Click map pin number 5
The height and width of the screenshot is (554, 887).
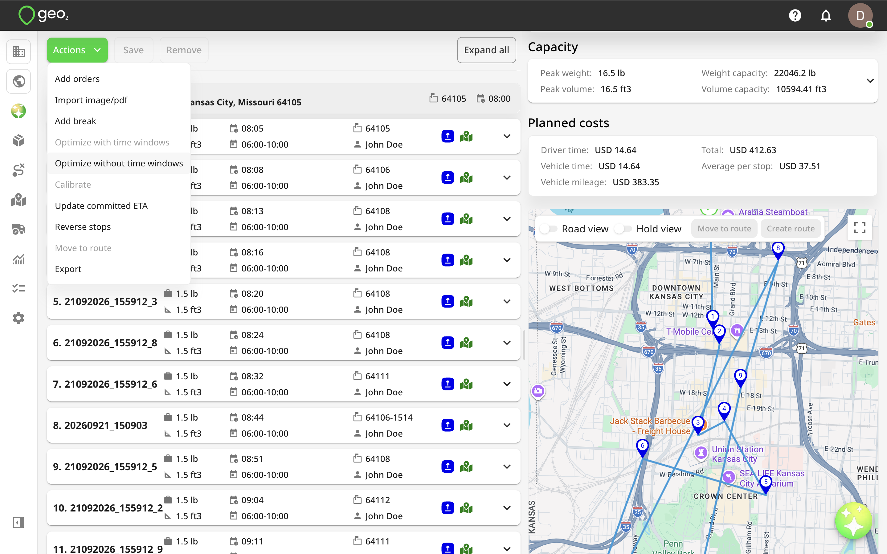coord(766,484)
